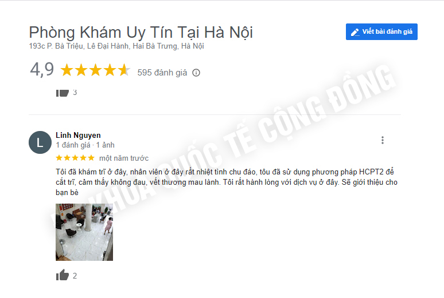
Task: Click the partially hidden thumbs-up icon above the divider
Action: click(63, 93)
